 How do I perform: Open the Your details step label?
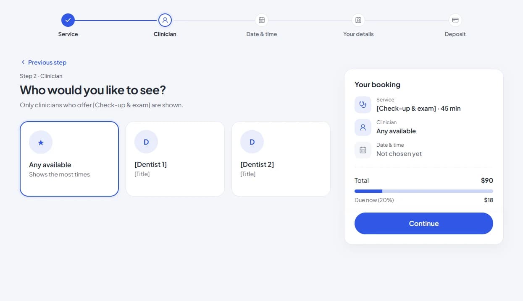[358, 34]
